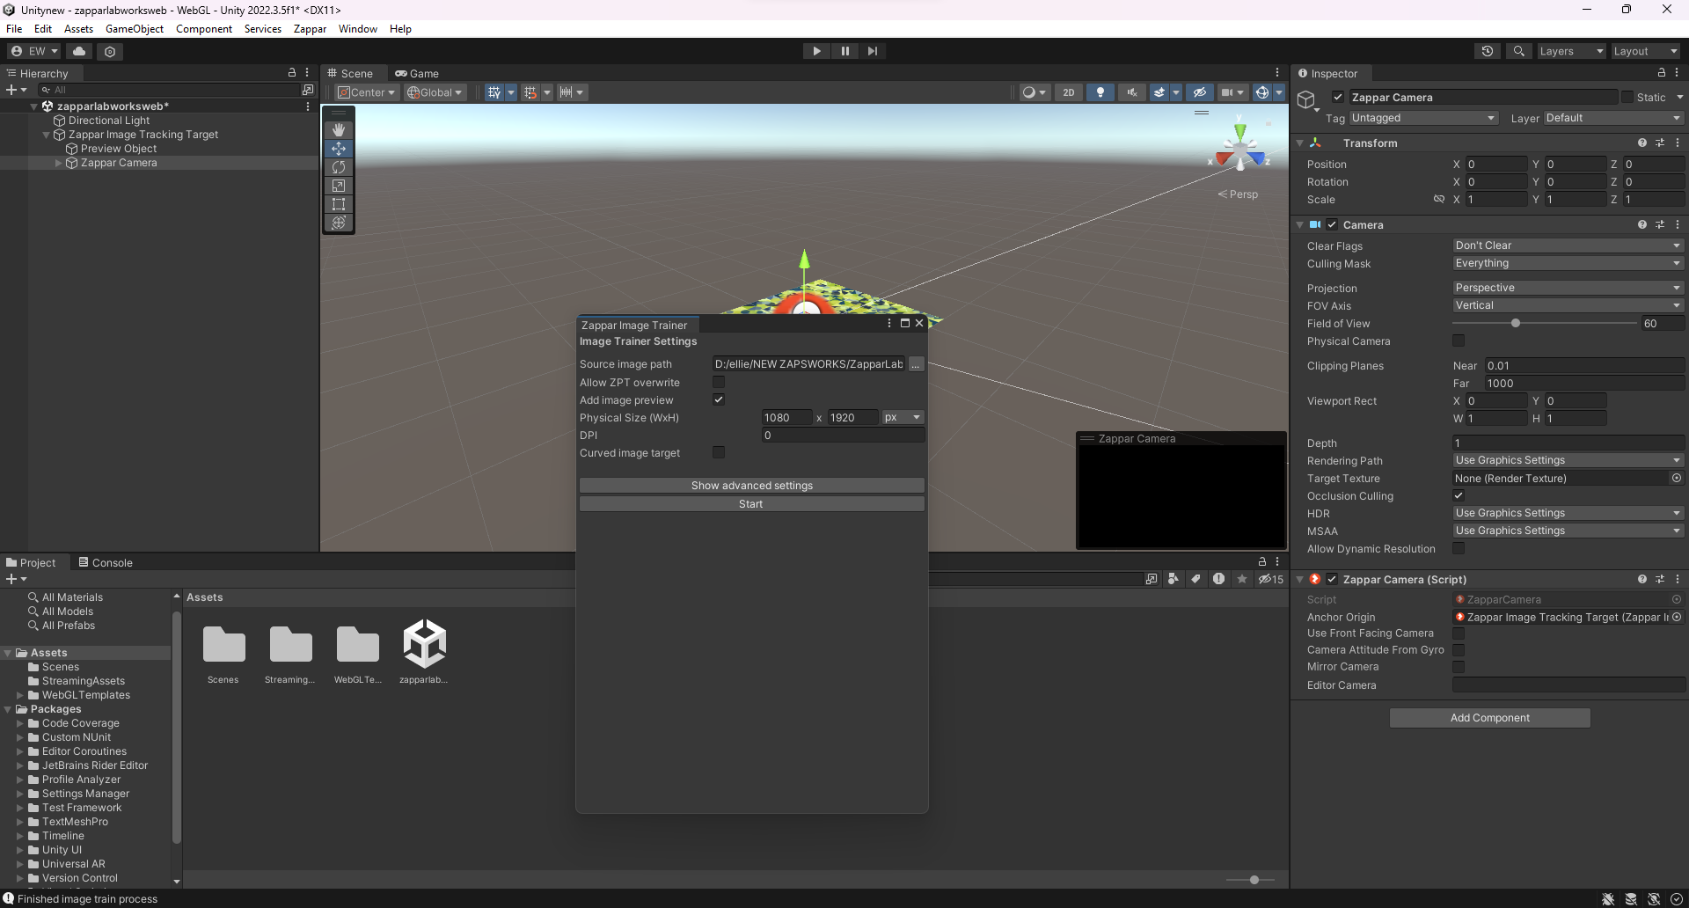Image resolution: width=1689 pixels, height=908 pixels.
Task: Click Add Component button
Action: pos(1489,718)
